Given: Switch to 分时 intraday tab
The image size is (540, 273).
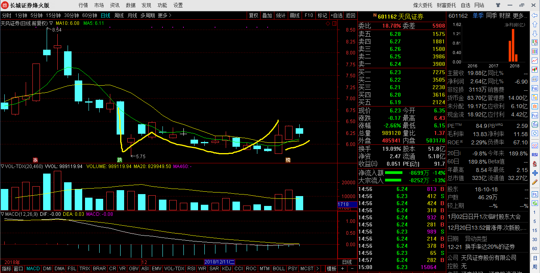Looking at the screenshot, I should (x=6, y=15).
